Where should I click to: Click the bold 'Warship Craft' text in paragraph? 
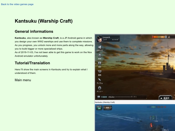tap(51, 38)
